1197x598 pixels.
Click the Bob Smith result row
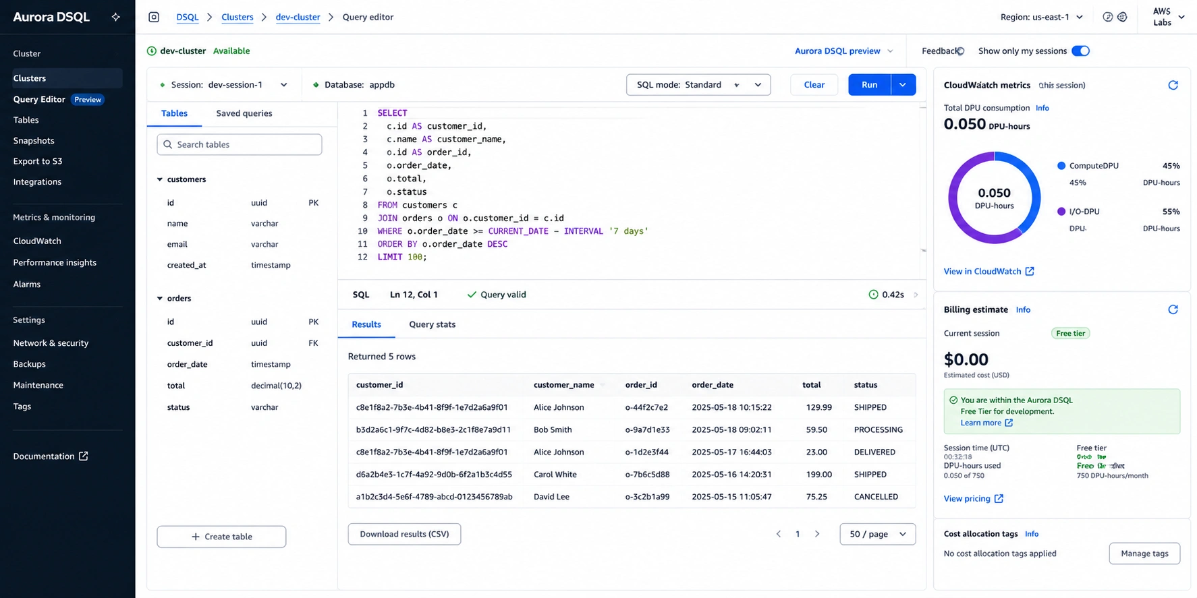tap(632, 429)
